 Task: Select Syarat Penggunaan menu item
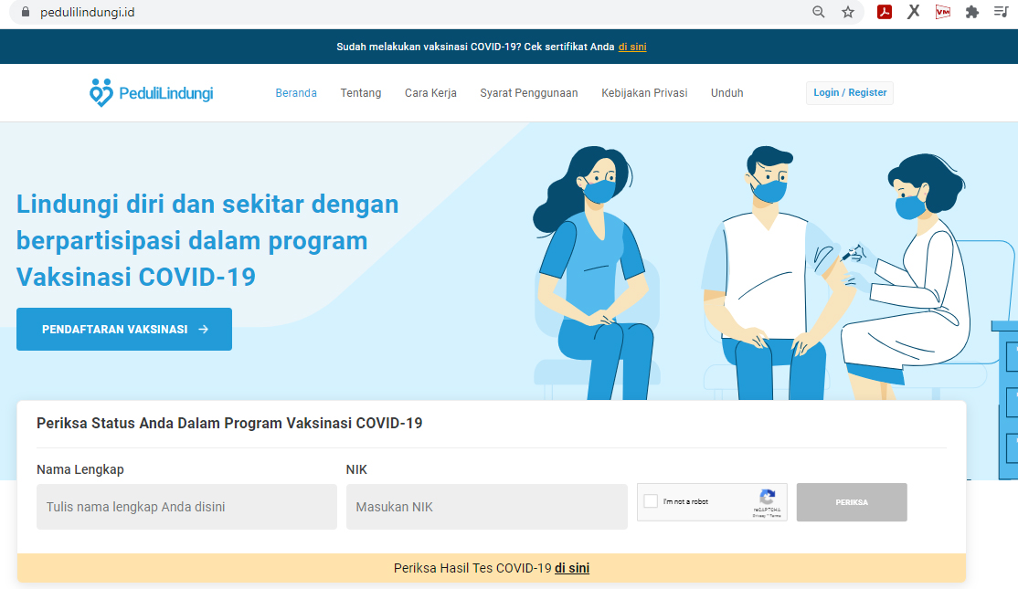pyautogui.click(x=528, y=93)
